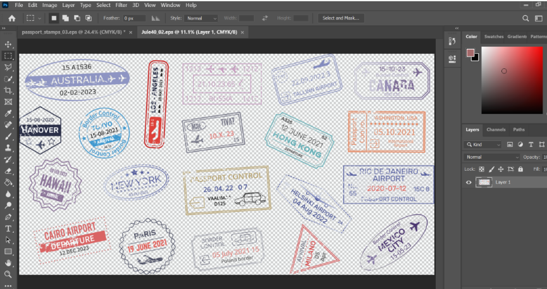This screenshot has width=547, height=289.
Task: Click the swap width and height icon
Action: coord(265,18)
